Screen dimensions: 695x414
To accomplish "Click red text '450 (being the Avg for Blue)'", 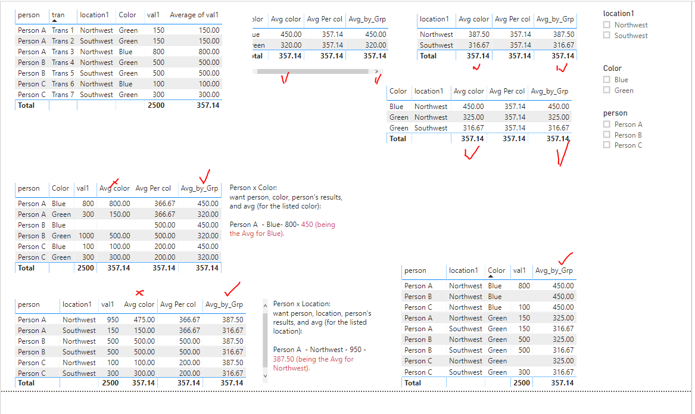I will point(282,229).
